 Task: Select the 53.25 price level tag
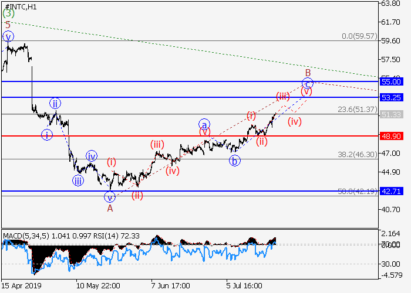[390, 97]
